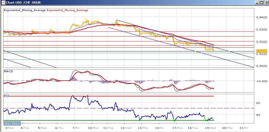Minimize the USD/CHF chart window

coord(256,3)
